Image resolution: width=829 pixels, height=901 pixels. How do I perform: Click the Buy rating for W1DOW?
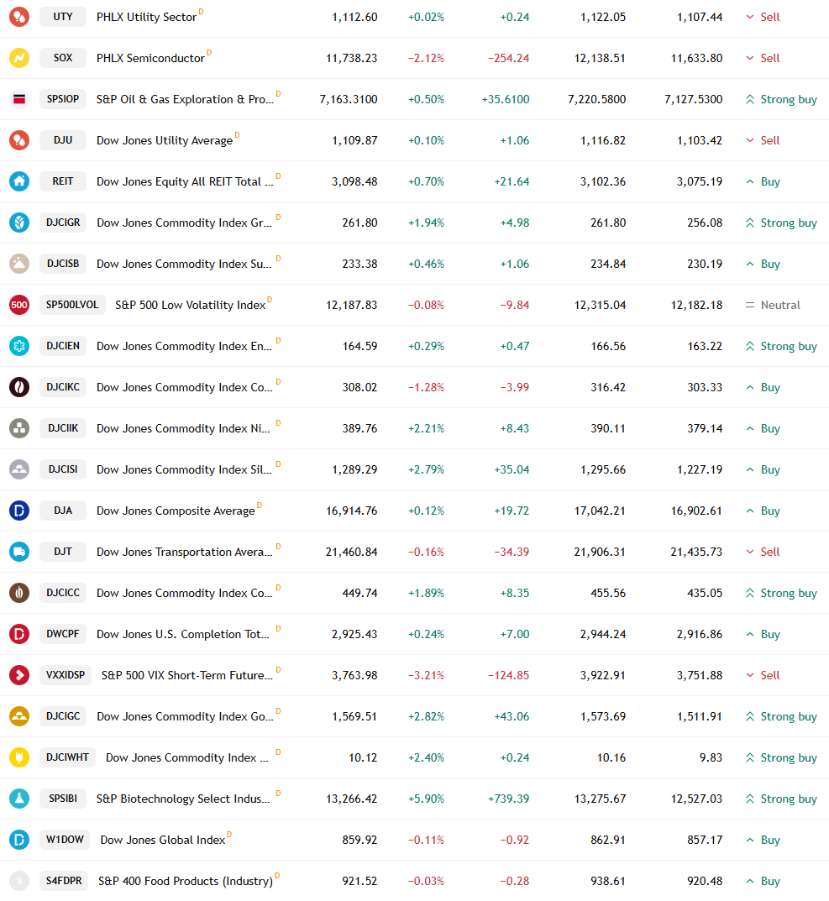coord(763,840)
